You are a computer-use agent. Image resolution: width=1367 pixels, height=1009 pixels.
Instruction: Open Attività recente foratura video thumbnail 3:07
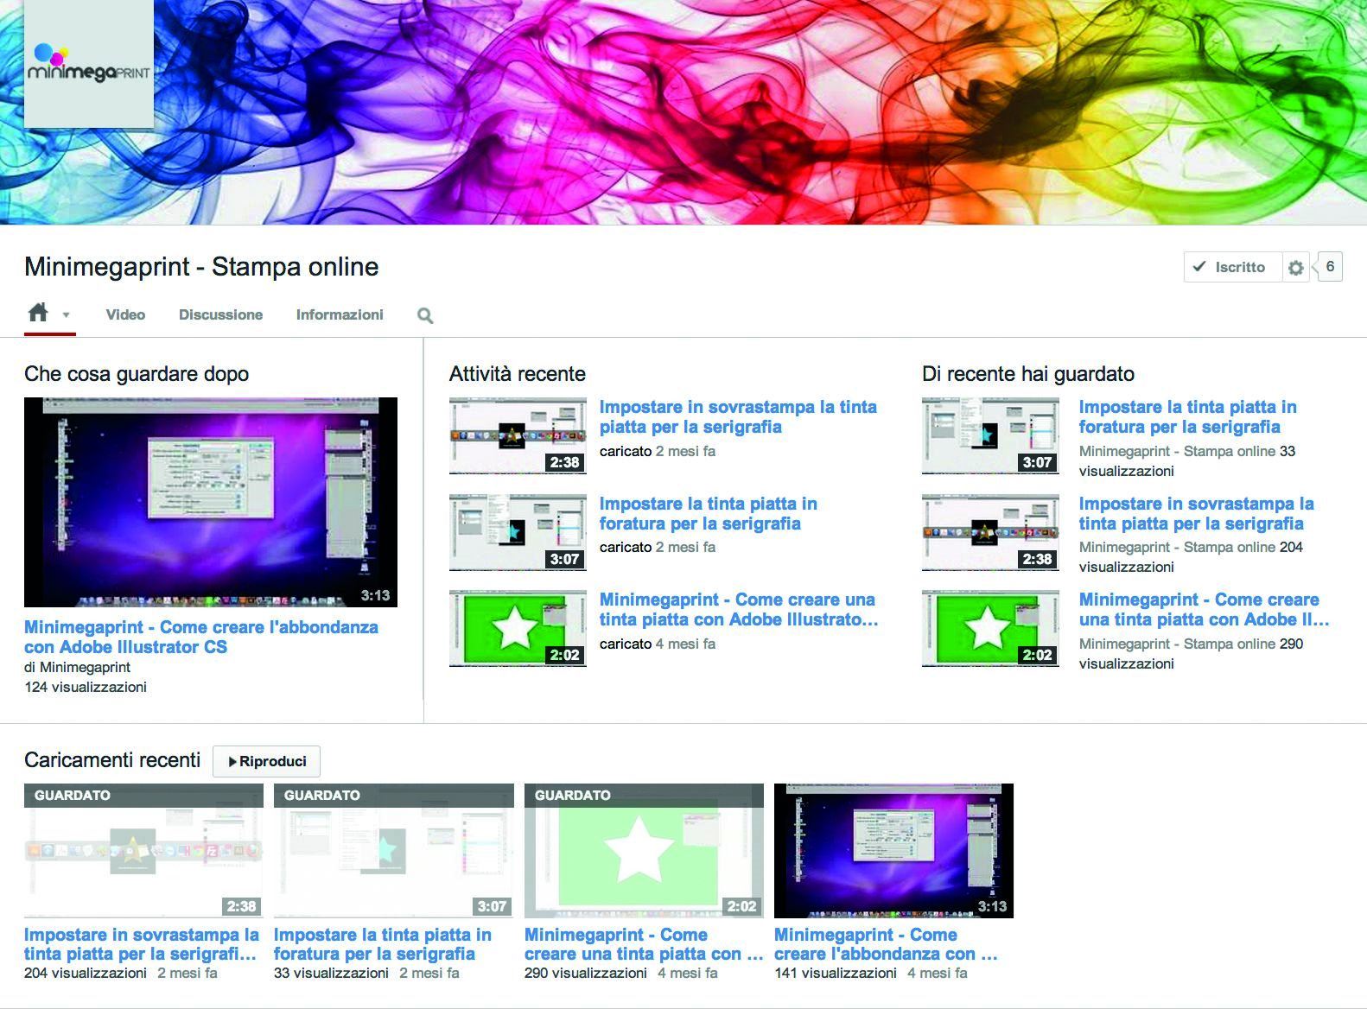[x=518, y=532]
